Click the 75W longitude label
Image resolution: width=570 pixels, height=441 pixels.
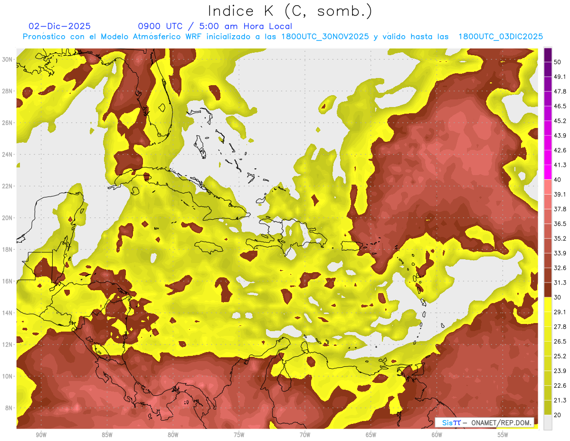pyautogui.click(x=239, y=435)
